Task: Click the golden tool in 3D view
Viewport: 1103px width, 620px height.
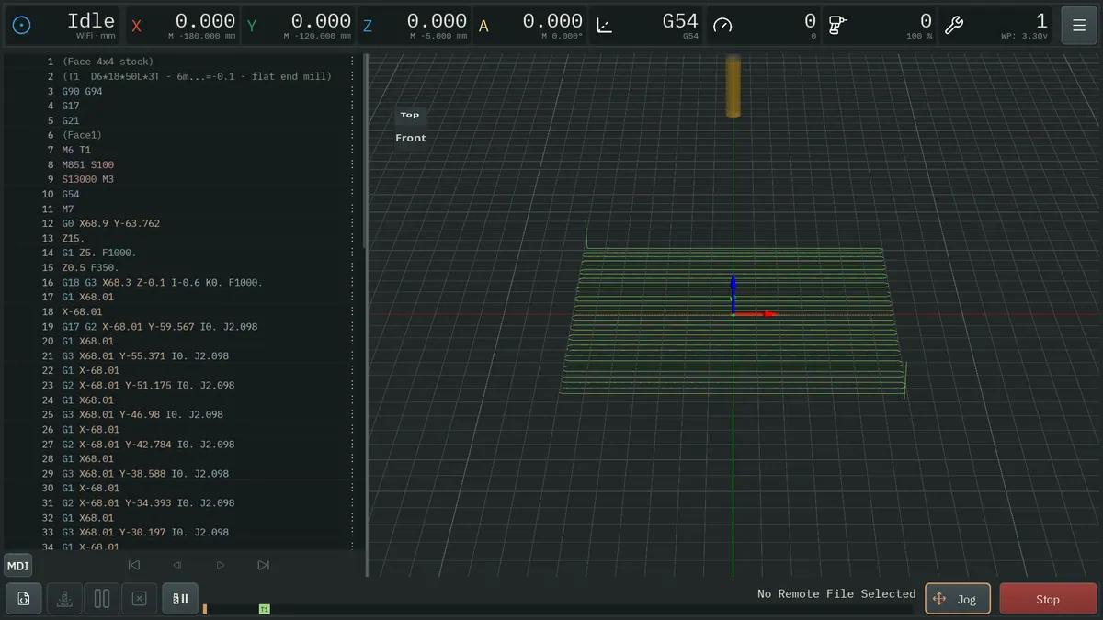Action: click(x=733, y=85)
